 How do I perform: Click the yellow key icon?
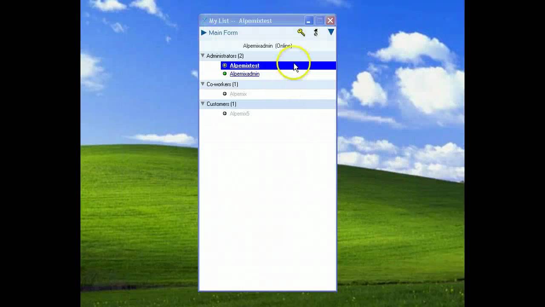(301, 32)
